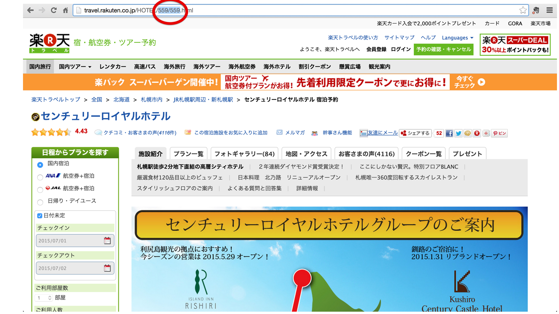This screenshot has height=314, width=559.
Task: Open the スーパーDEAL banner
Action: click(x=515, y=44)
